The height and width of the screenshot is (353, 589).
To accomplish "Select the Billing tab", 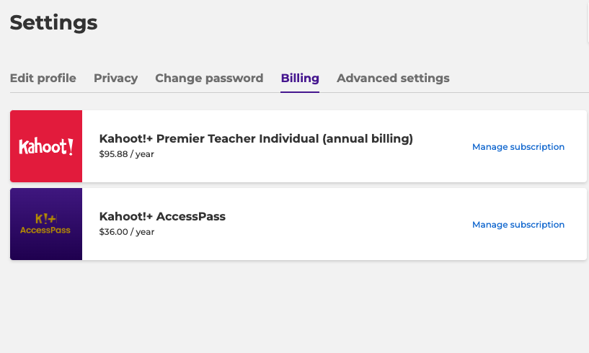I will [300, 78].
